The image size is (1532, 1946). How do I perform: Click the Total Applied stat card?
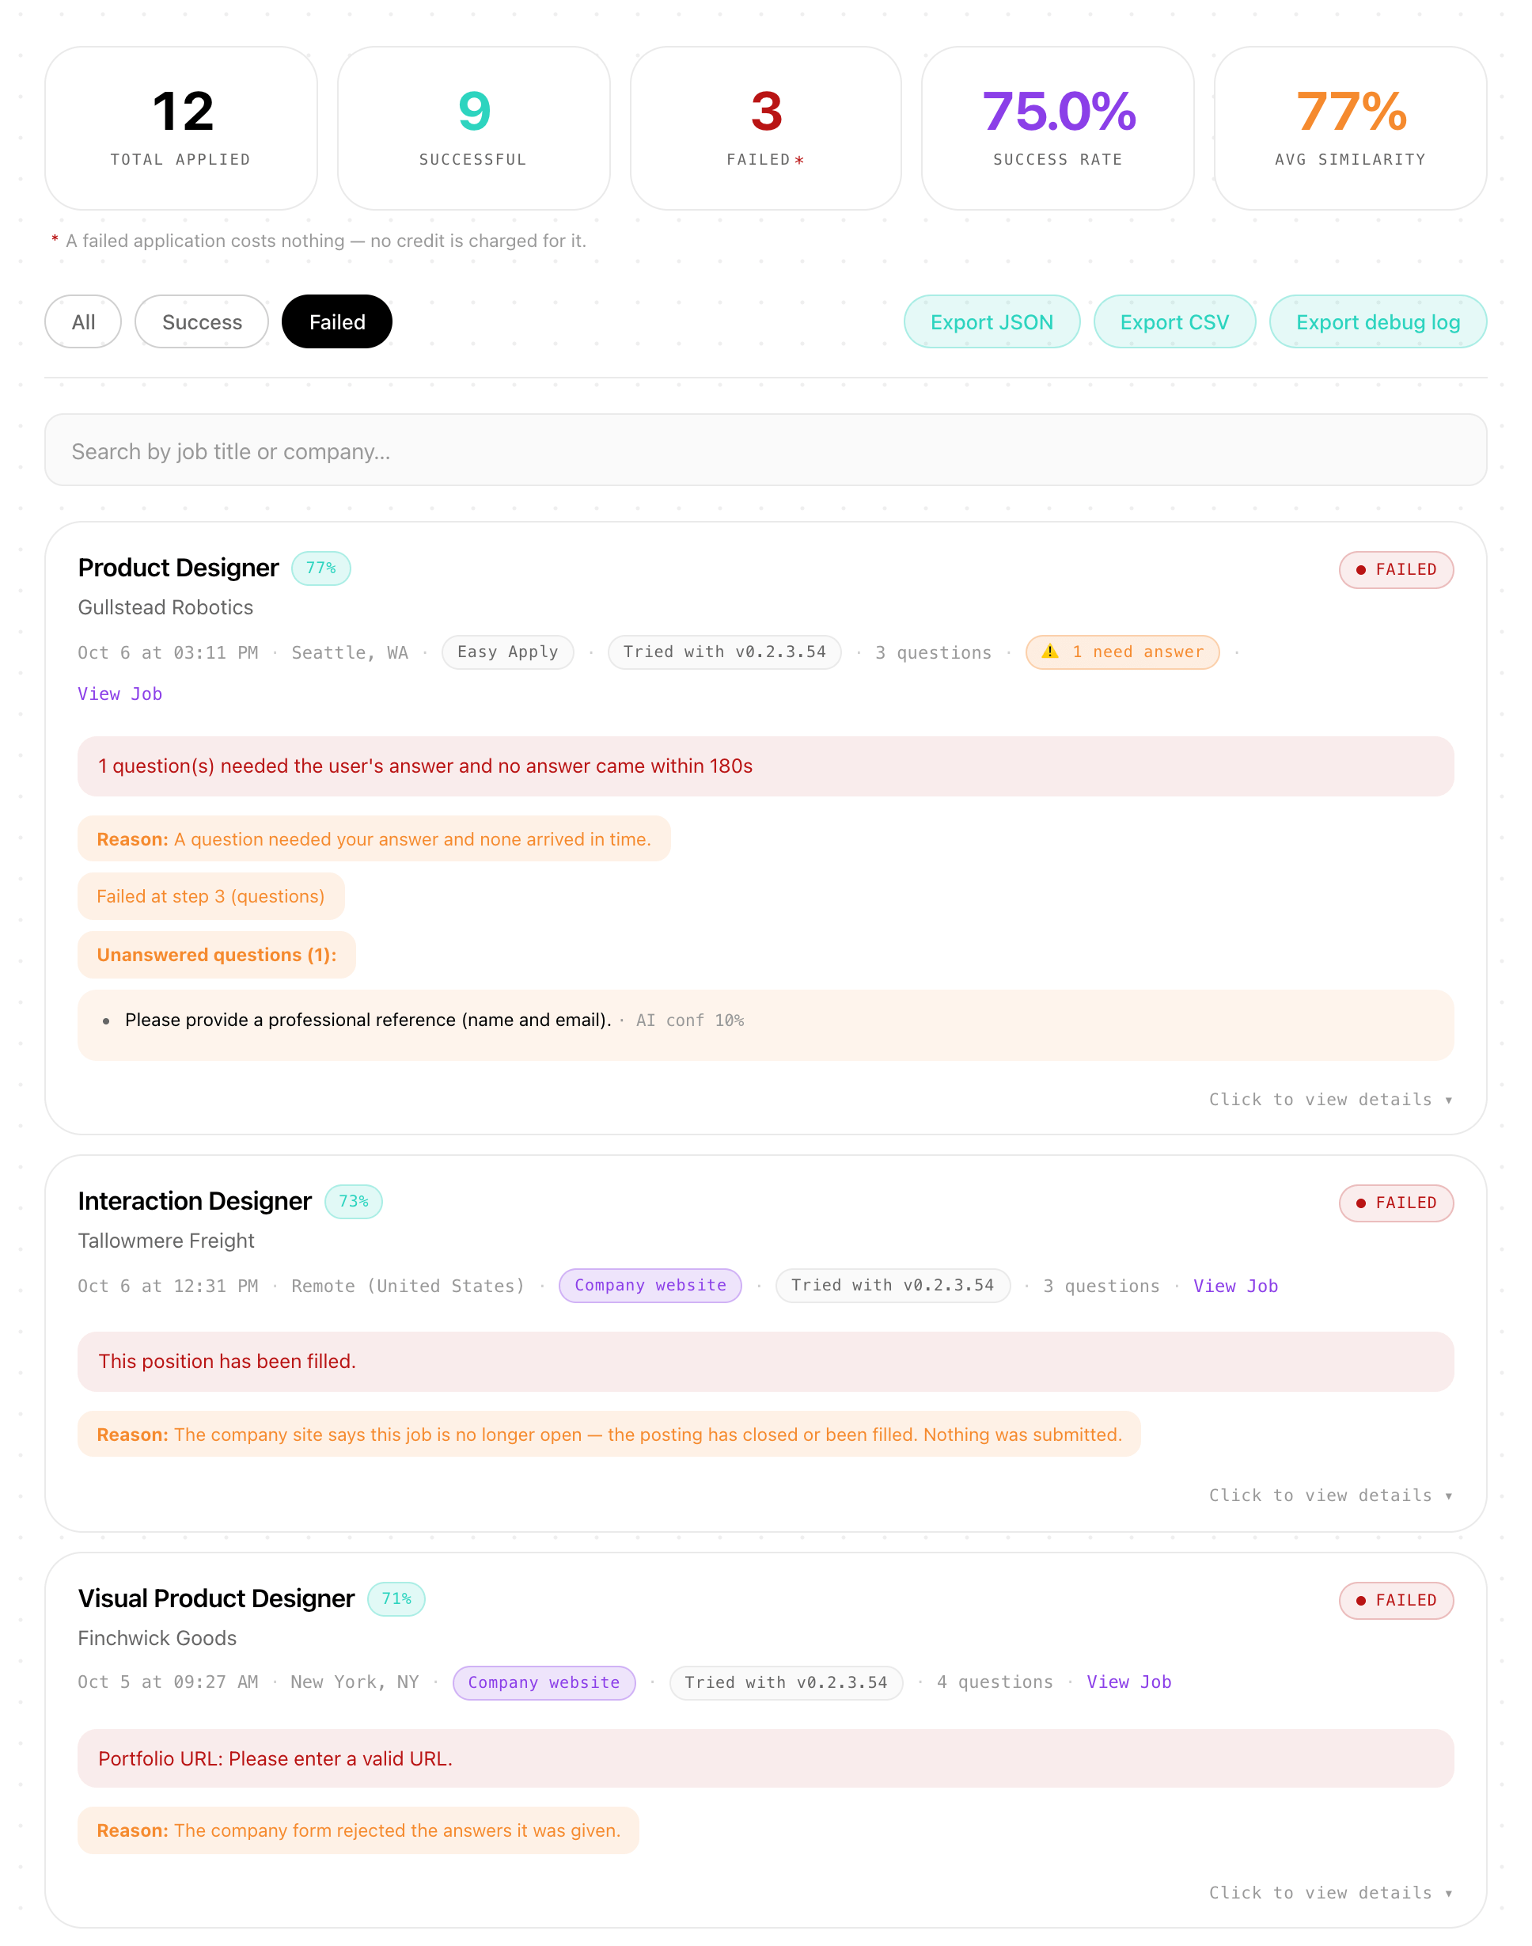coord(181,128)
